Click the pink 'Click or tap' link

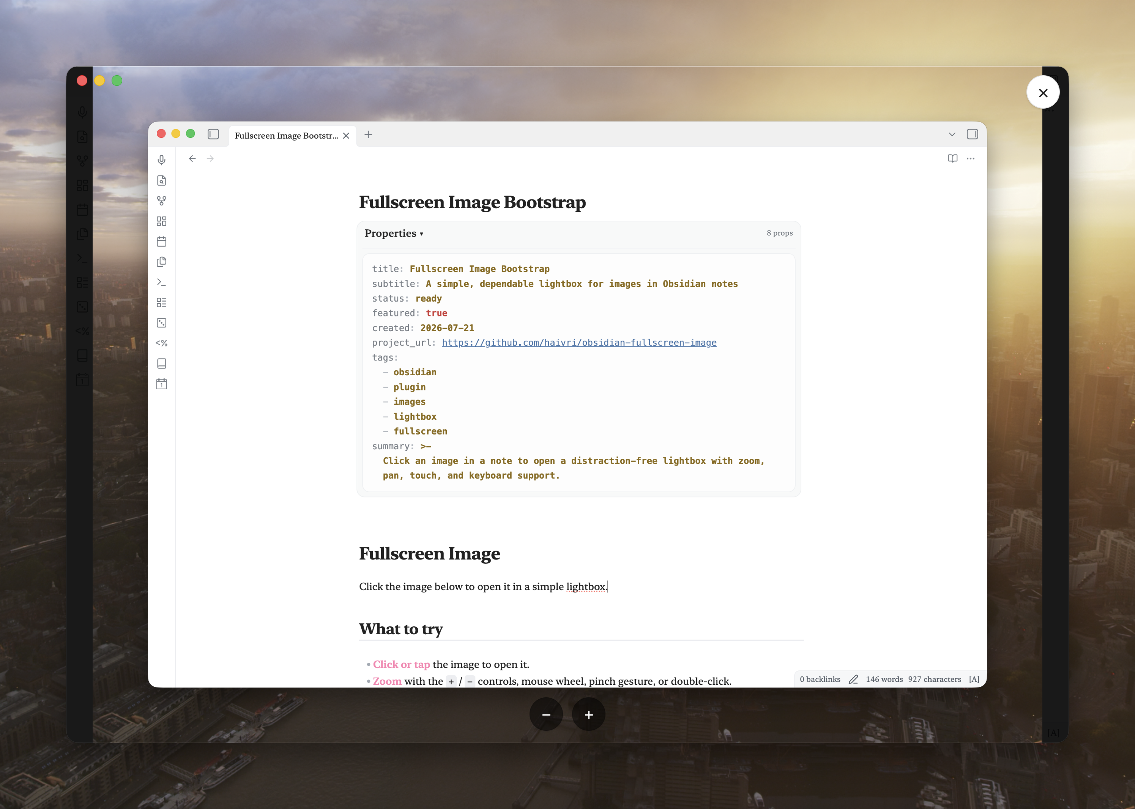click(x=401, y=664)
